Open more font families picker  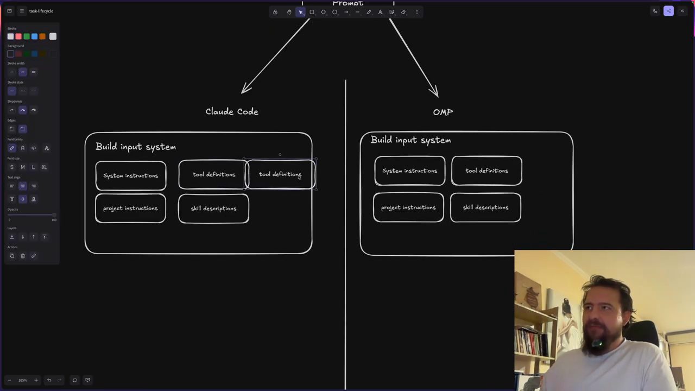pos(47,148)
